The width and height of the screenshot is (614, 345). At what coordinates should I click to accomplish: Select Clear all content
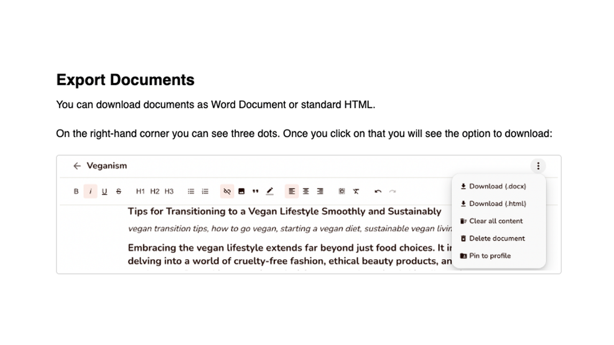(492, 221)
